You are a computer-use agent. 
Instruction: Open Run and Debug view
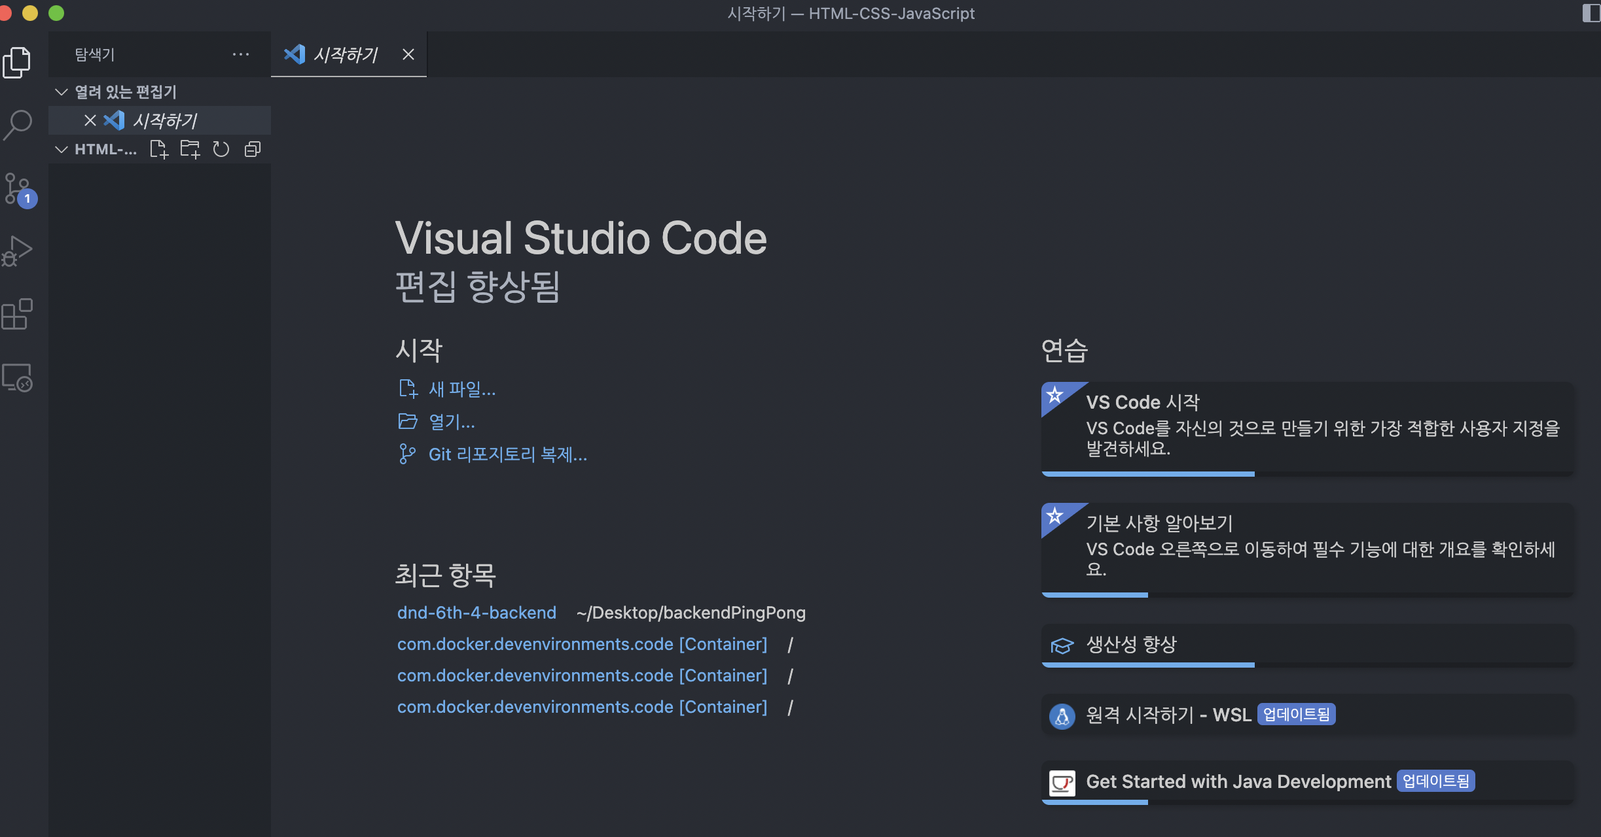click(17, 251)
